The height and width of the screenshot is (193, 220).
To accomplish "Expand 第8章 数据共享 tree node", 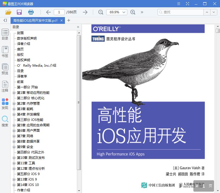I will pyautogui.click(x=14, y=141).
